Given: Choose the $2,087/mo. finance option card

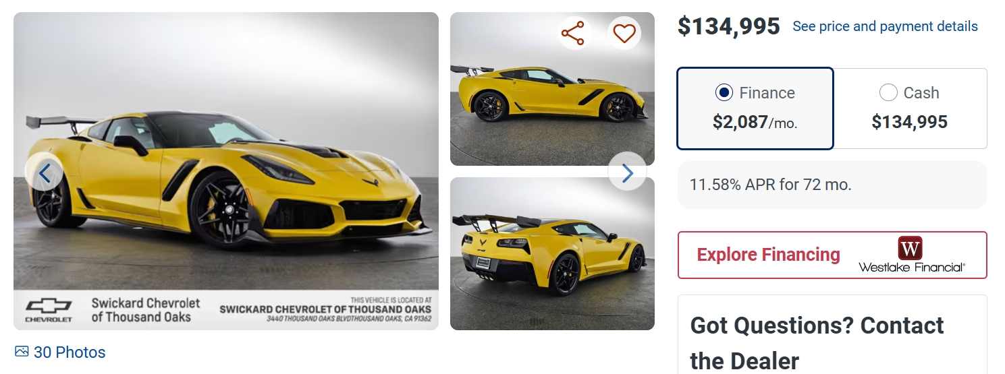Looking at the screenshot, I should (755, 108).
